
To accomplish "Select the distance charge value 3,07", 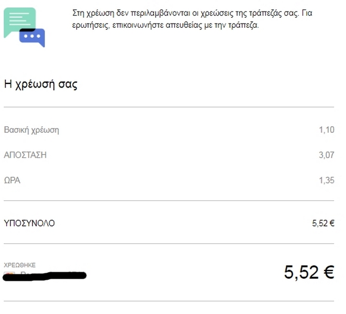I will coord(326,155).
